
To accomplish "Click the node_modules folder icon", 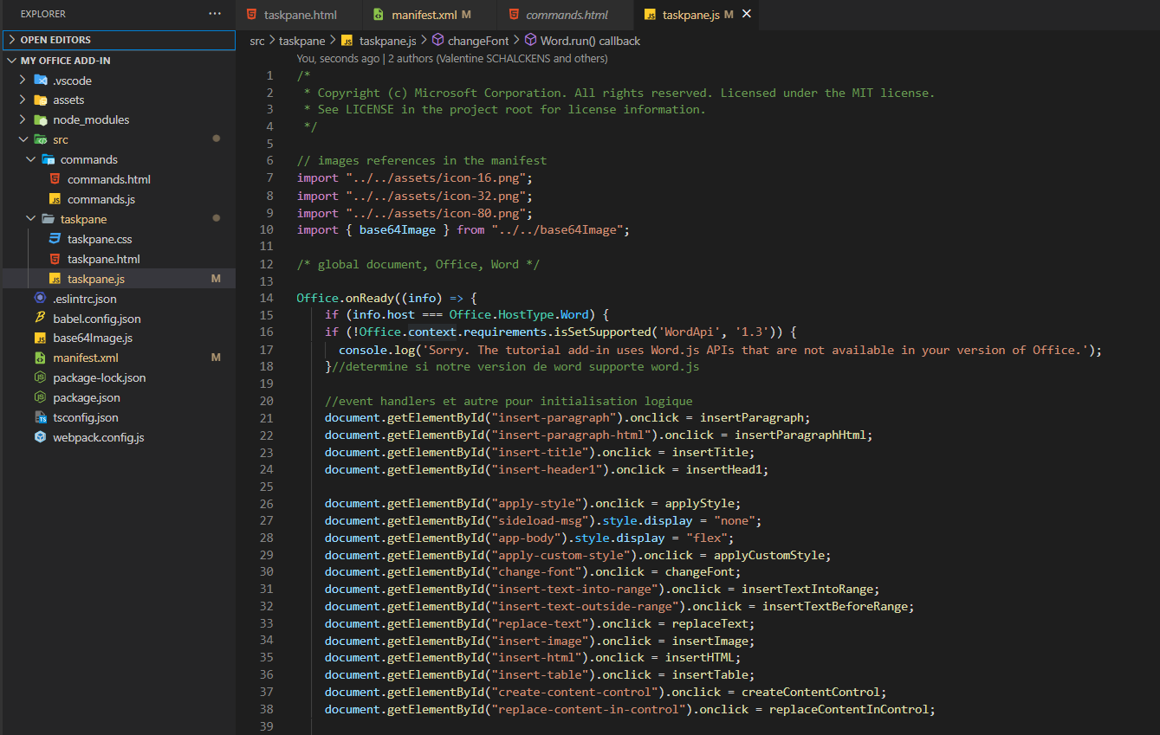I will point(40,120).
